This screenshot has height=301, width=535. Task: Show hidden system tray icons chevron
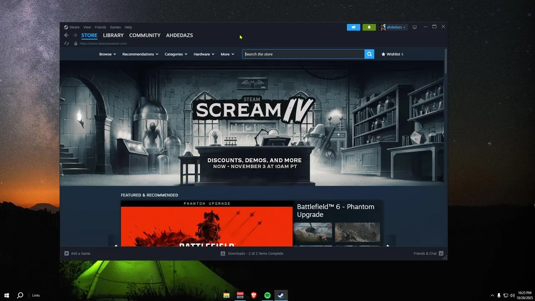click(492, 295)
